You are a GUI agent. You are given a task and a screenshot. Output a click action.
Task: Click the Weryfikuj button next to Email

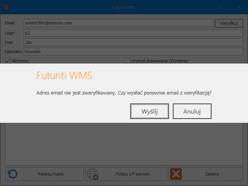228,23
